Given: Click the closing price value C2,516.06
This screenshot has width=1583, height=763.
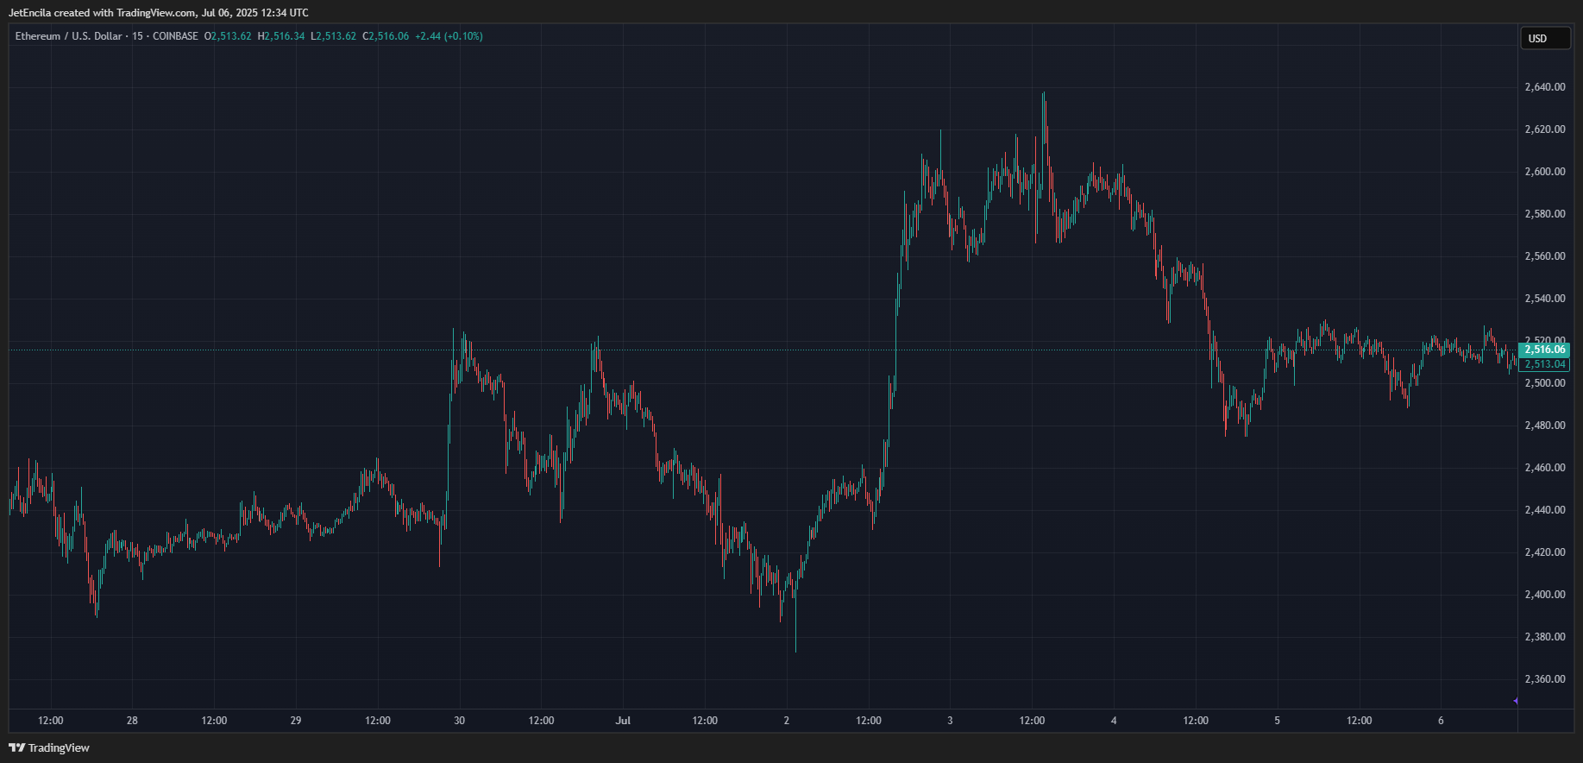Looking at the screenshot, I should pos(386,36).
